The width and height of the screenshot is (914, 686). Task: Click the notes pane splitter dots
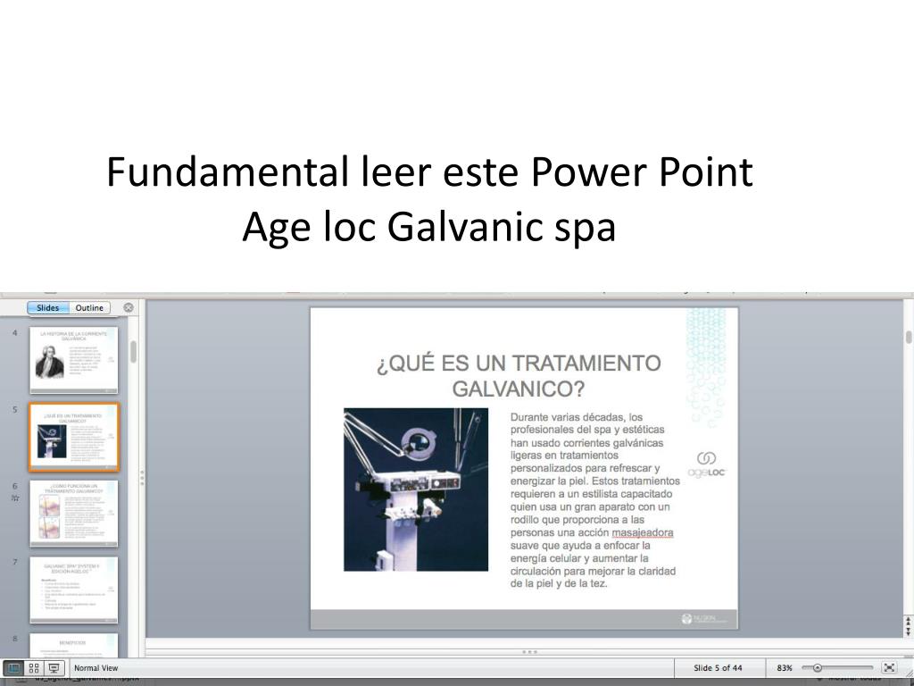click(x=530, y=651)
